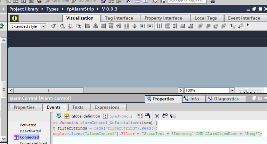Switch to the inspector Properties tab
Image resolution: width=267 pixels, height=144 pixels.
point(163,99)
